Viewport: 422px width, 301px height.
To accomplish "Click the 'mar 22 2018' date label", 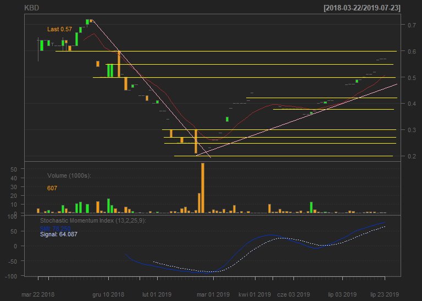I will [38, 294].
